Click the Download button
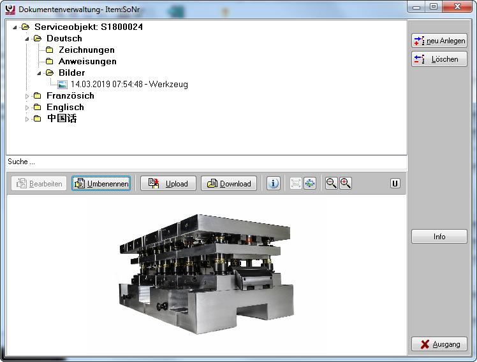 tap(229, 184)
